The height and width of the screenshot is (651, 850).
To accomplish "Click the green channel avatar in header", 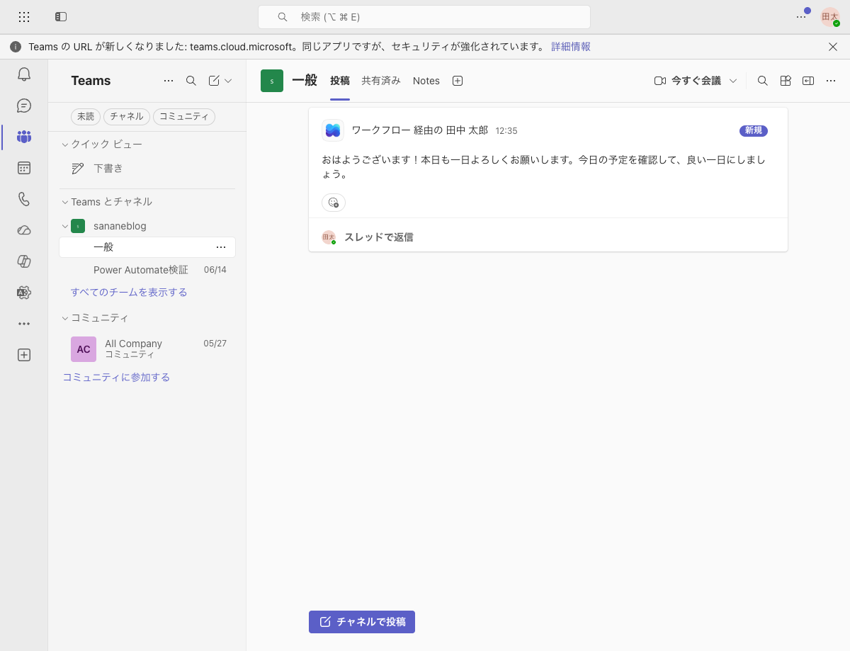I will tap(272, 81).
